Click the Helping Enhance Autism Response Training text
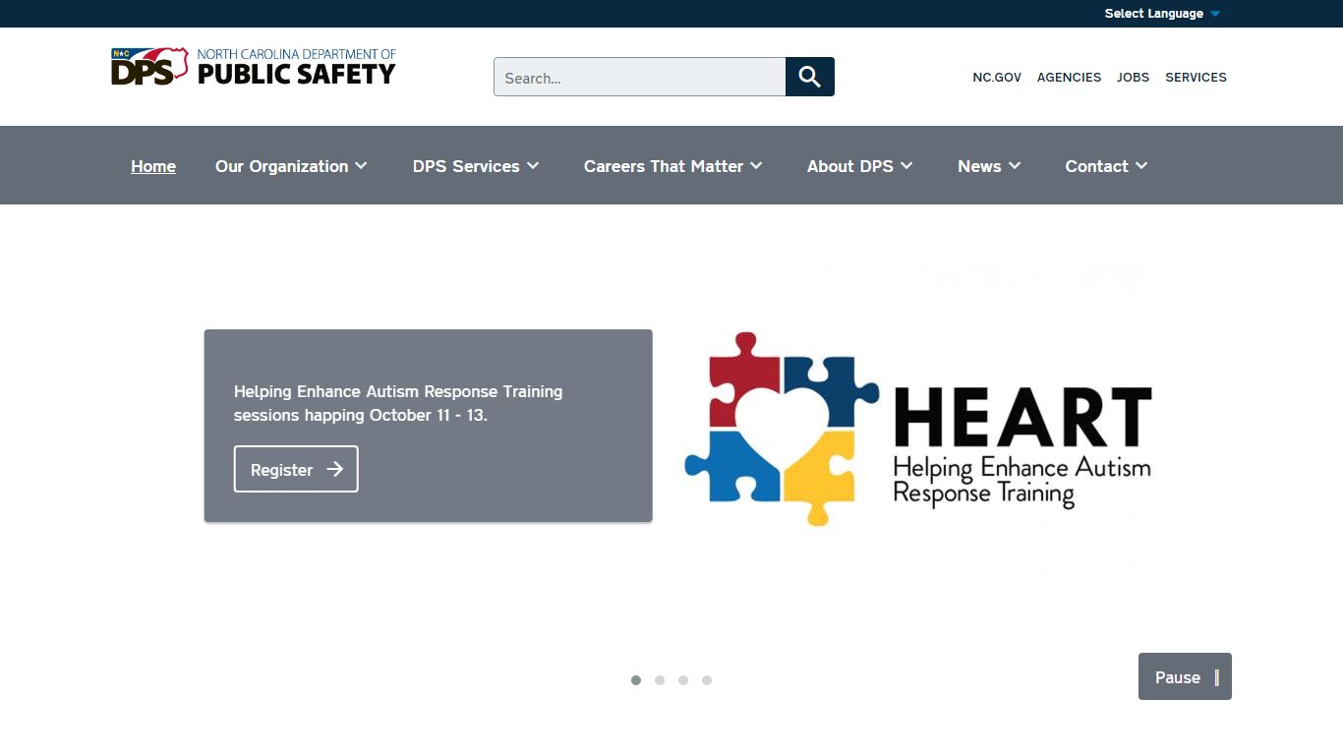Viewport: 1343px width, 755px height. click(x=398, y=403)
